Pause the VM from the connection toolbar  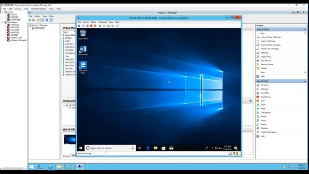point(100,26)
